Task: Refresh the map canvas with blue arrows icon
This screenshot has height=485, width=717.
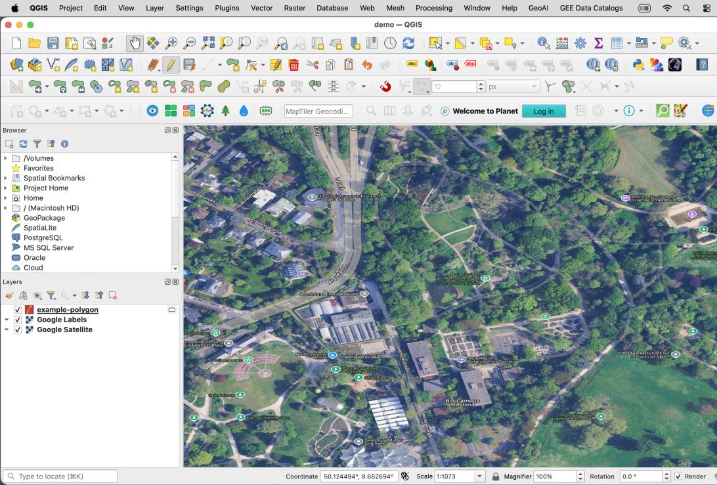Action: click(408, 43)
